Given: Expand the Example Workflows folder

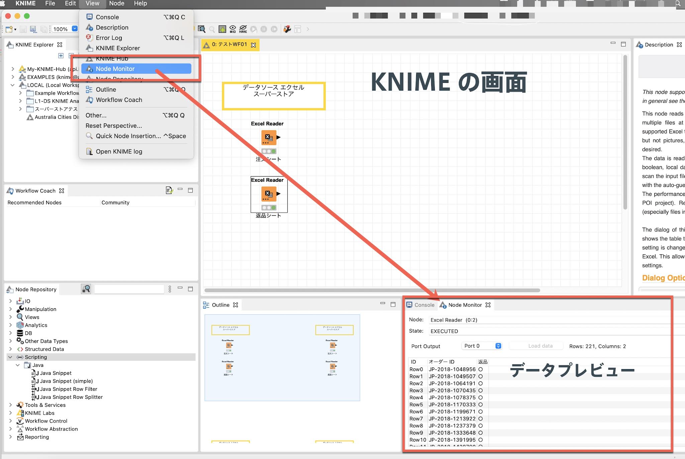Looking at the screenshot, I should click(x=20, y=93).
